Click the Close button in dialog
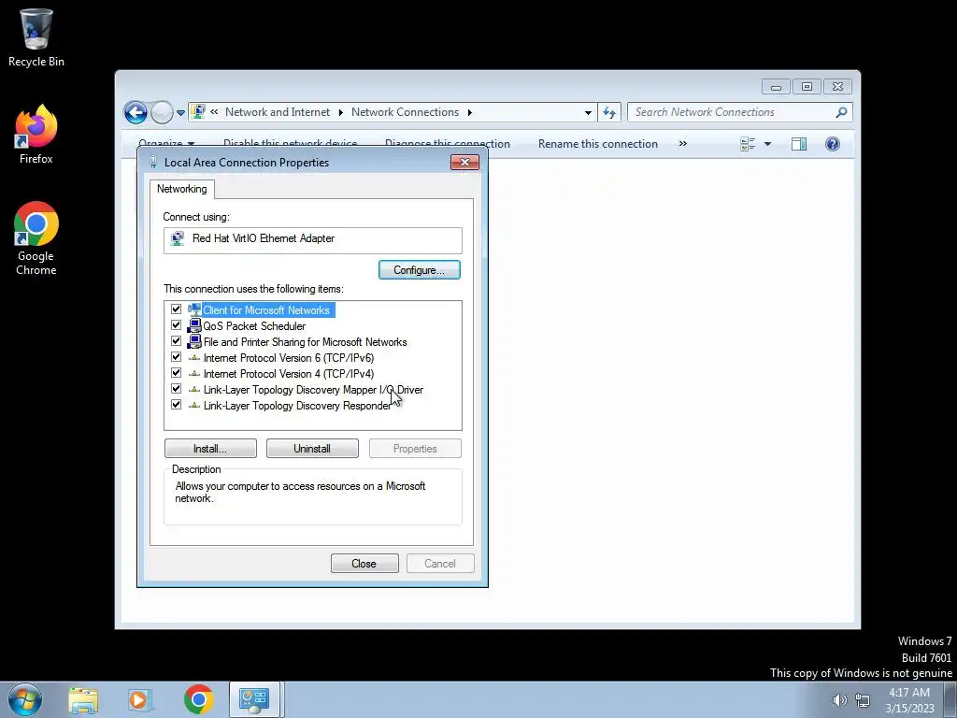The height and width of the screenshot is (718, 957). pyautogui.click(x=364, y=564)
